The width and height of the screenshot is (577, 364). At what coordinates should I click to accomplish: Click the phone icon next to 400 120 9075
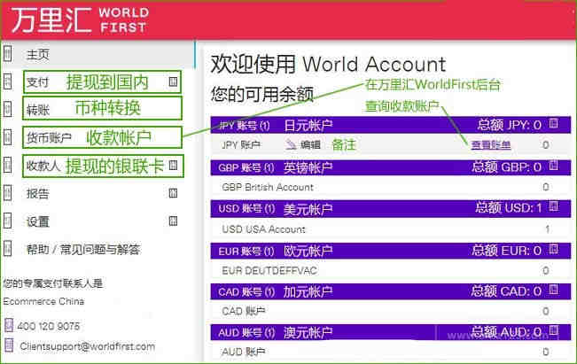[x=9, y=325]
